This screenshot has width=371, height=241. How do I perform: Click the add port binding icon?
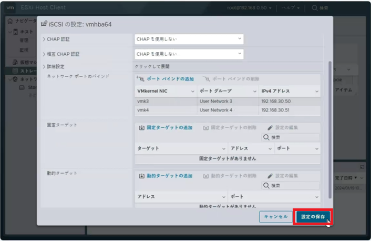point(140,78)
